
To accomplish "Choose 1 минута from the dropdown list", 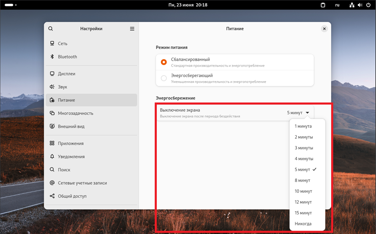I will (303, 126).
